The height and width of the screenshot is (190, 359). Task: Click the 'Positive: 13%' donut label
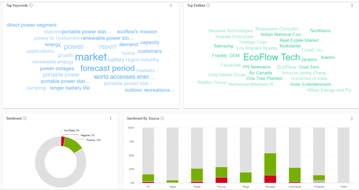pyautogui.click(x=94, y=140)
